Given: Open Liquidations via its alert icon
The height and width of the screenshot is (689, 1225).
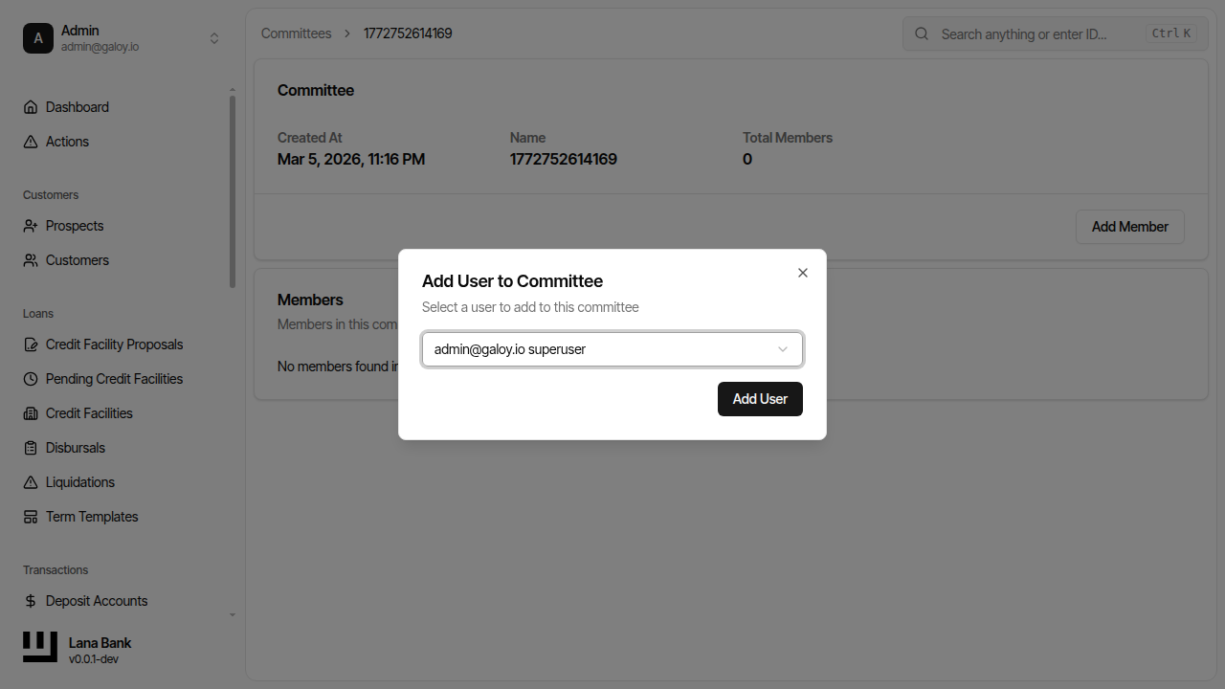Looking at the screenshot, I should point(30,482).
